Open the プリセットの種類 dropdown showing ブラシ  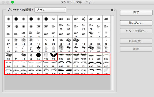click(50, 10)
